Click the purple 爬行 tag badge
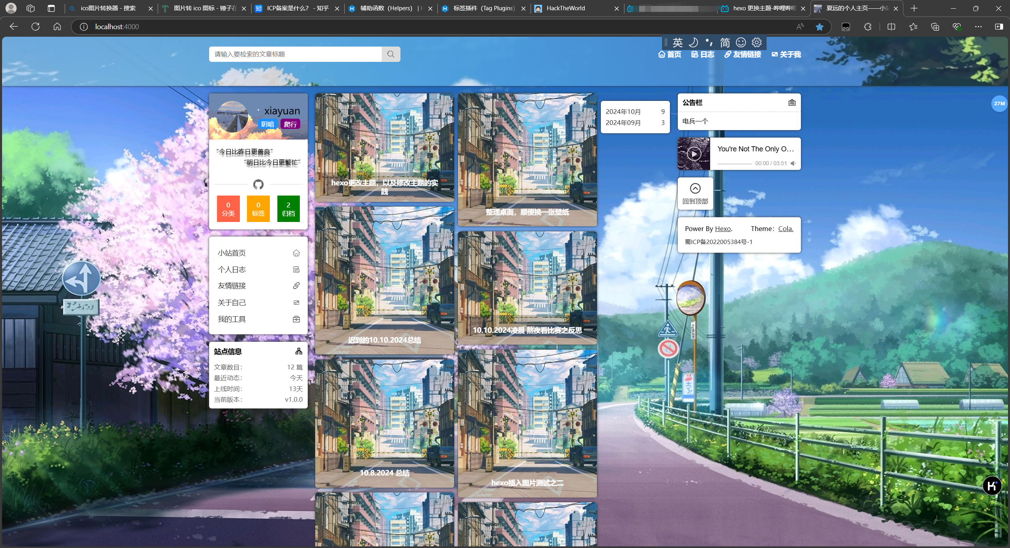Image resolution: width=1010 pixels, height=548 pixels. coord(290,124)
